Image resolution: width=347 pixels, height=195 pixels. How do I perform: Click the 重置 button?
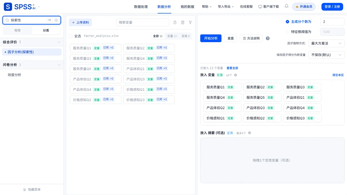231,38
